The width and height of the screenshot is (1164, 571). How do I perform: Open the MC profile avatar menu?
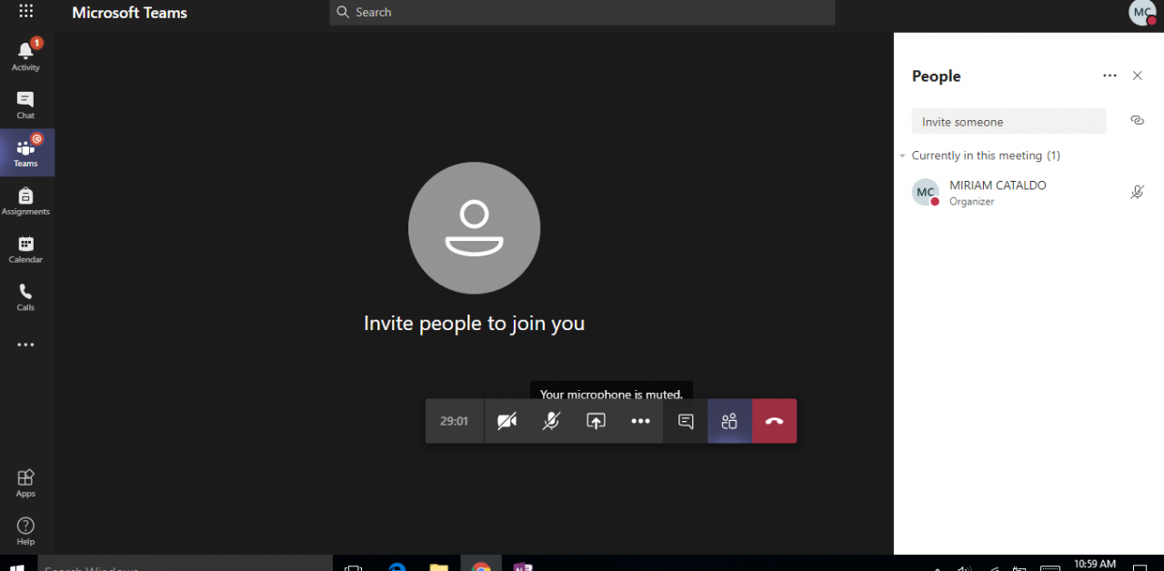[1142, 13]
